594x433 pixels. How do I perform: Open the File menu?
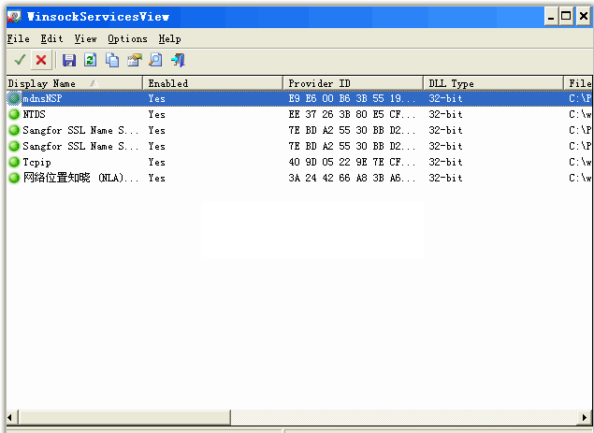pos(18,38)
